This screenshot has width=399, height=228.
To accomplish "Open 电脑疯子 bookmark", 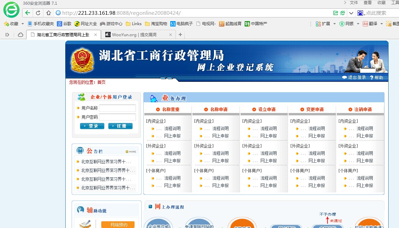I will coord(181,24).
